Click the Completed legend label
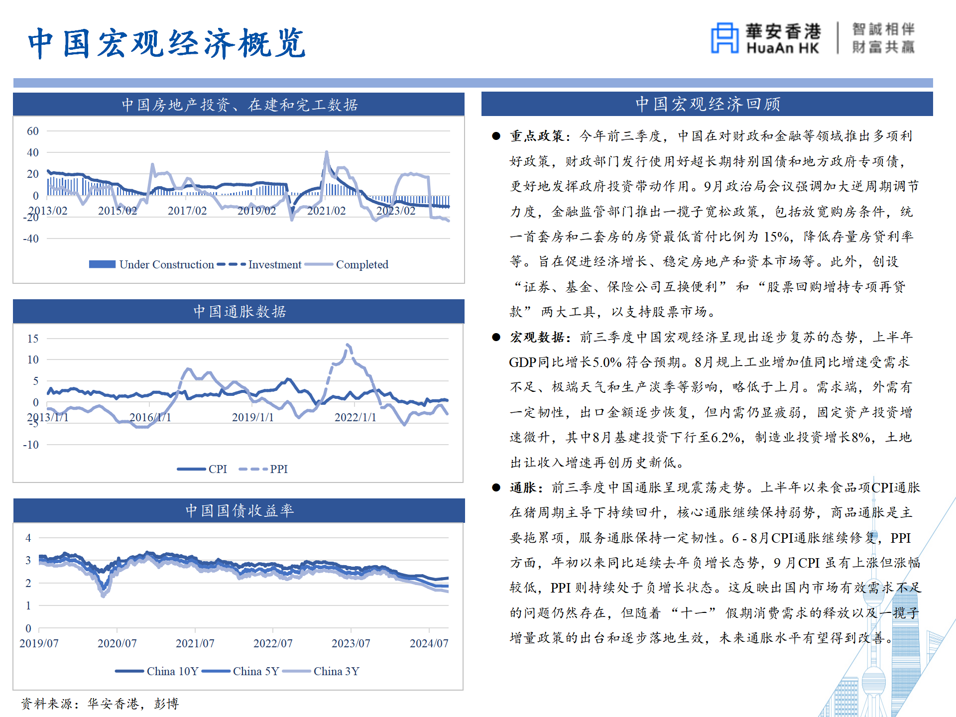Screen dimensions: 956x717 362,265
